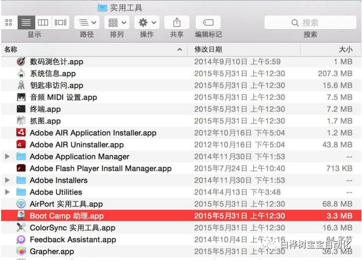Select the 音频 MIDI 设置.app icon
The image size is (362, 260).
pyautogui.click(x=21, y=97)
